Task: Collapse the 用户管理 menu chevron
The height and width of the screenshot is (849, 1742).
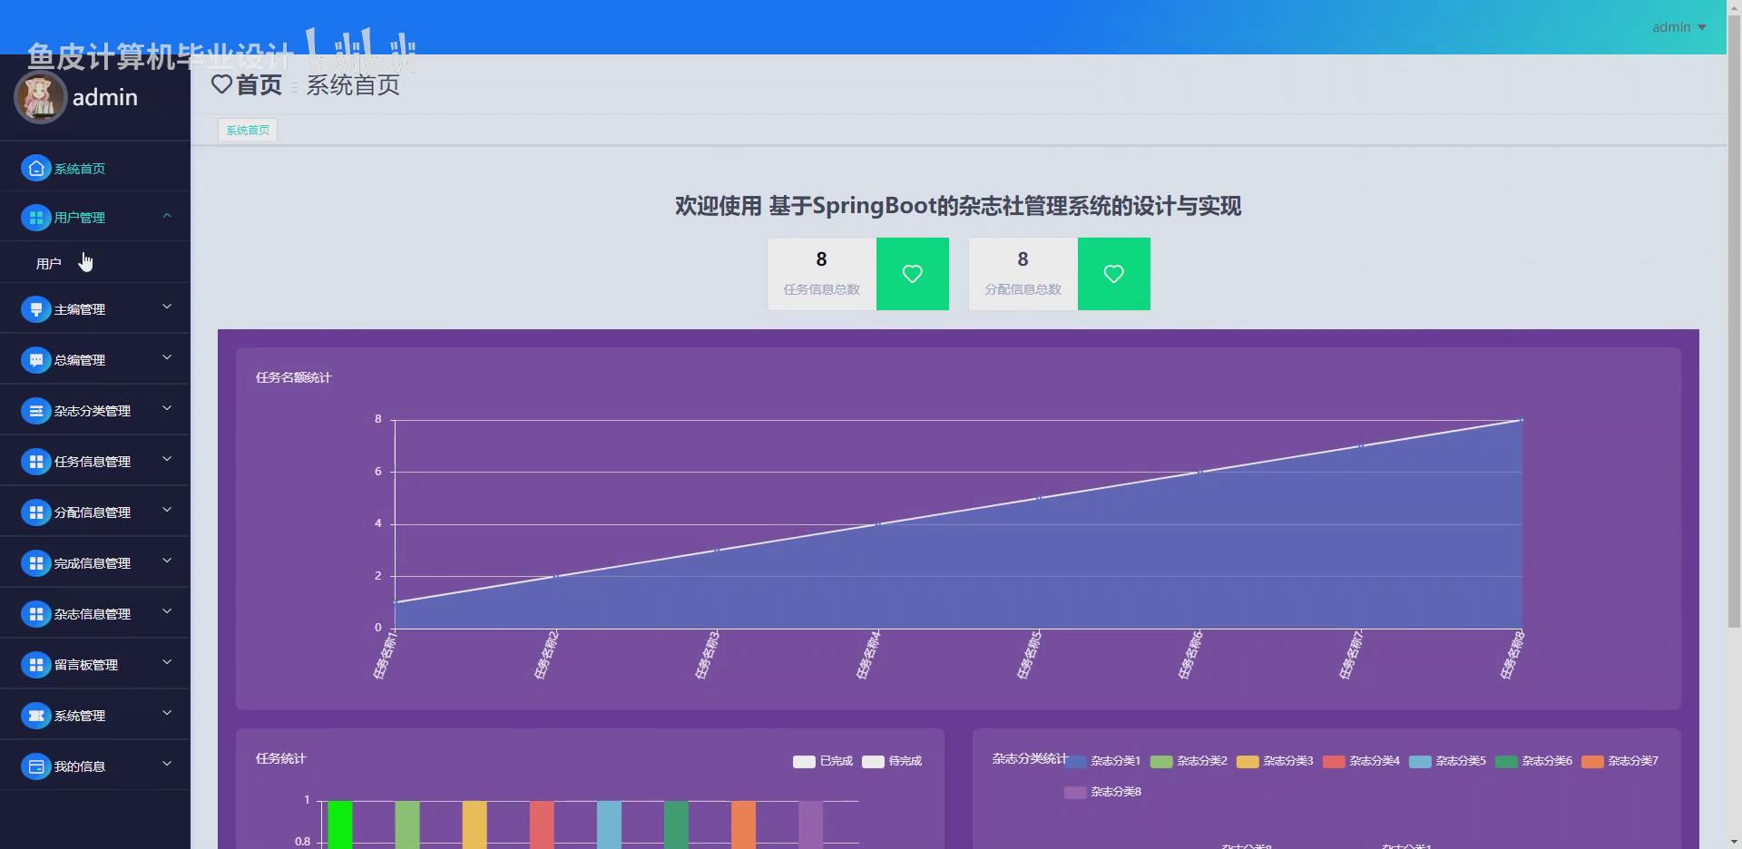Action: [167, 216]
